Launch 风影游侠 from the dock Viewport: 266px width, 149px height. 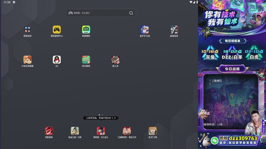pyautogui.click(x=49, y=131)
